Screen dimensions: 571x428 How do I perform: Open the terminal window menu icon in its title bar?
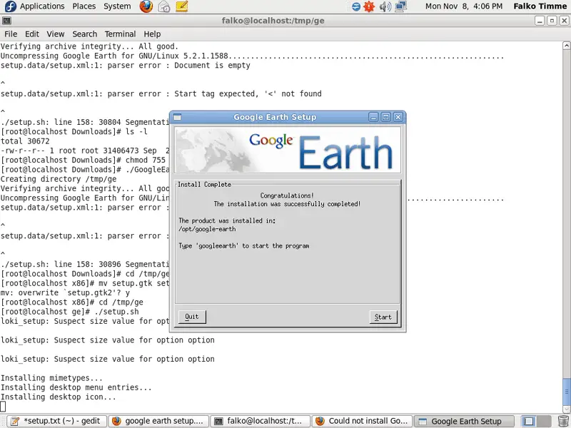pyautogui.click(x=6, y=21)
